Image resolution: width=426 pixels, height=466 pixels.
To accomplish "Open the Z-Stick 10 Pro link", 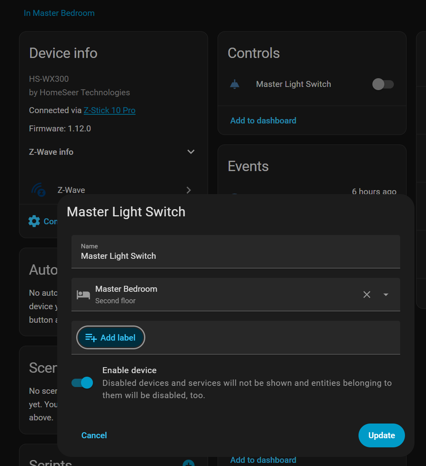I will [x=110, y=110].
